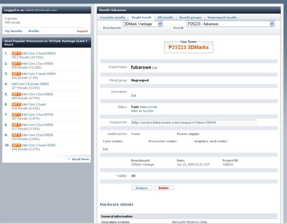Viewport: 287px width, 224px height.
Task: Click '480 results' count text
Action: [x=13, y=23]
